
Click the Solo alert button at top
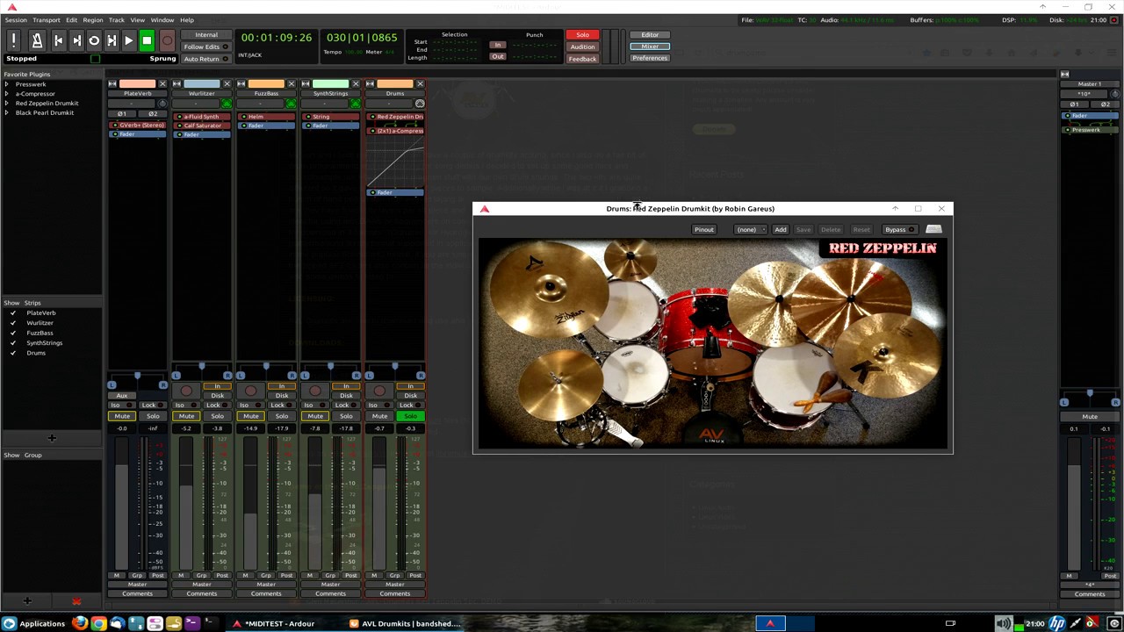click(582, 35)
